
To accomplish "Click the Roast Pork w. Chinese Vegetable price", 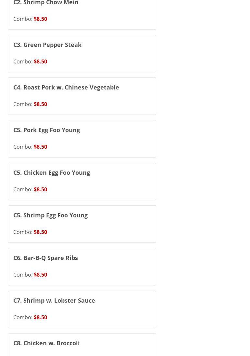I will tap(40, 104).
